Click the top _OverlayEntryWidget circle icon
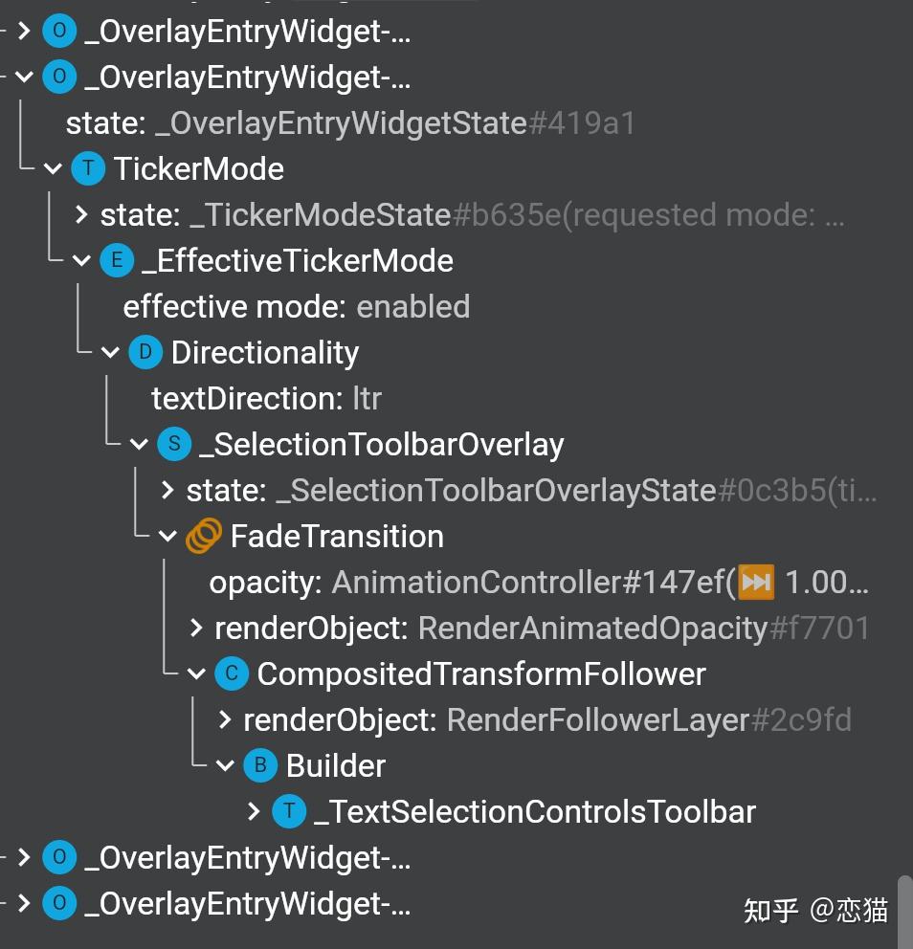The image size is (913, 949). [x=58, y=30]
